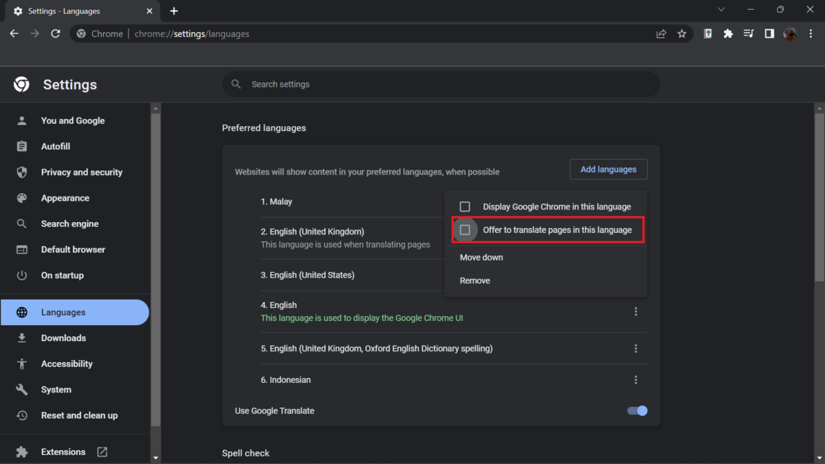Check Display Google Chrome in this language
This screenshot has width=825, height=464.
[465, 207]
